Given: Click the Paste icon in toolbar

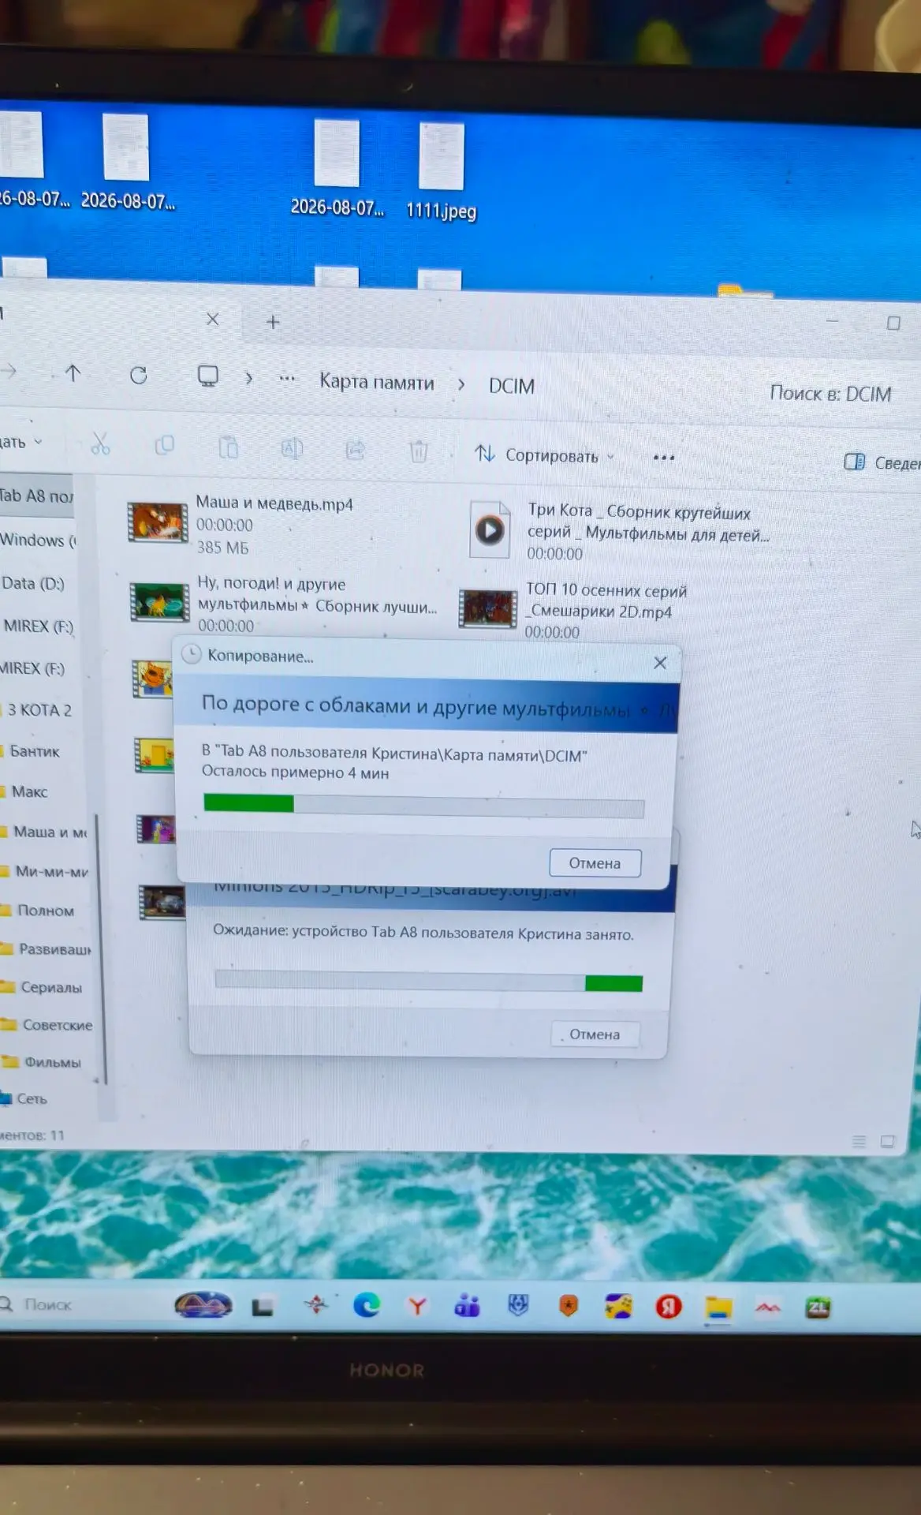Looking at the screenshot, I should [x=228, y=447].
